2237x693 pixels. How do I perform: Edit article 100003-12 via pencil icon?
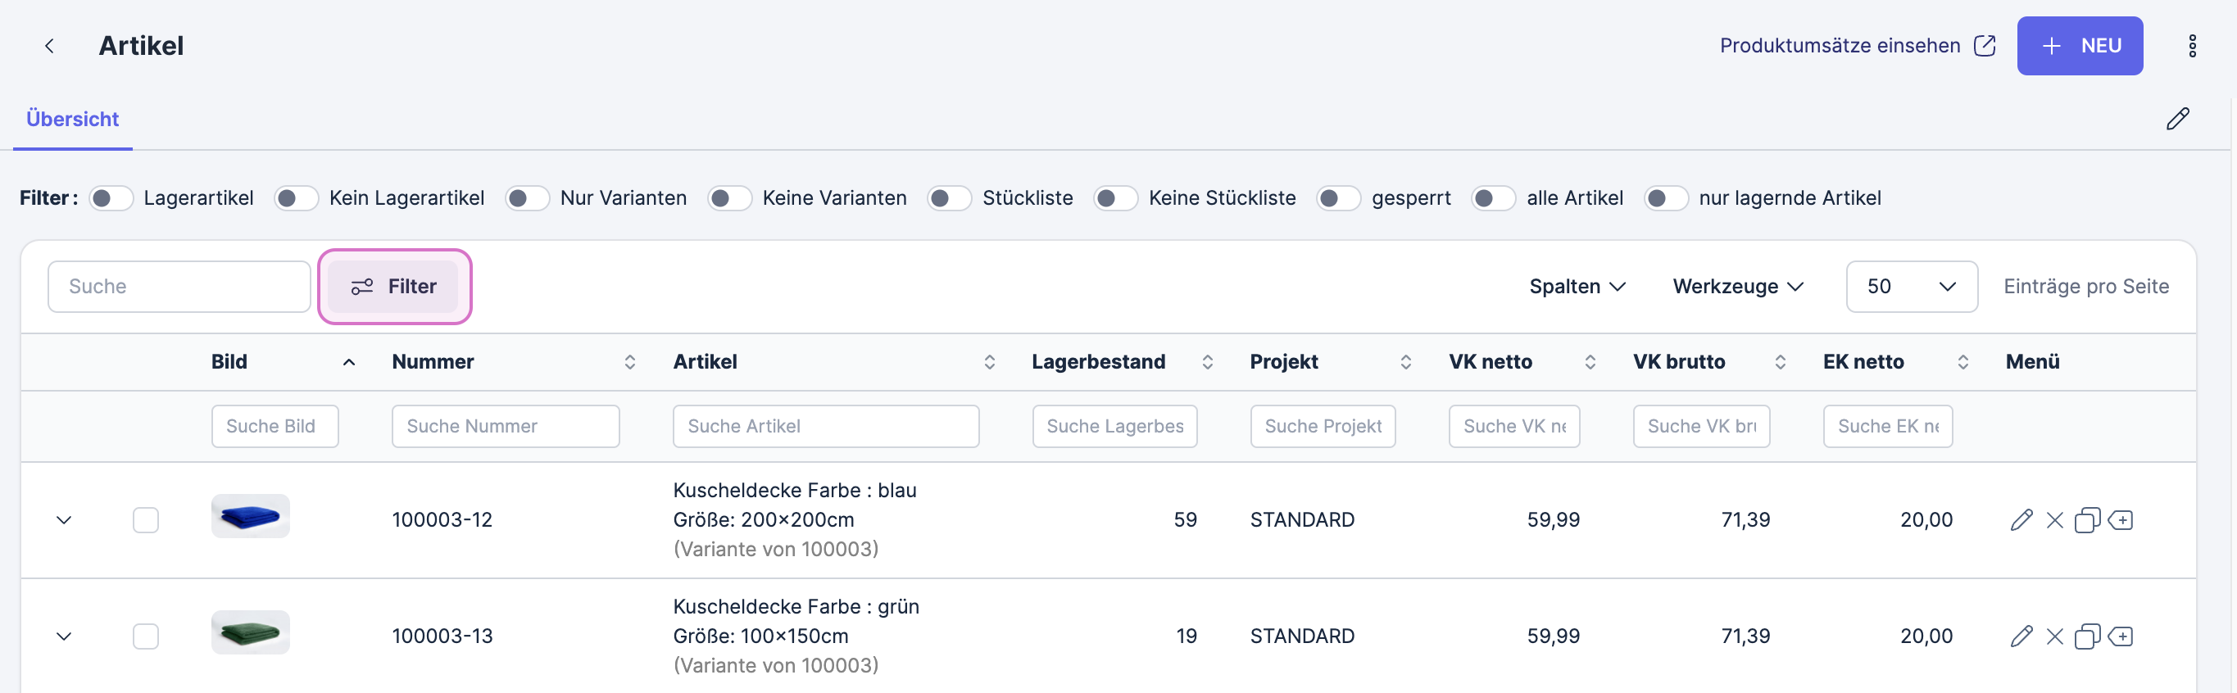(2021, 520)
